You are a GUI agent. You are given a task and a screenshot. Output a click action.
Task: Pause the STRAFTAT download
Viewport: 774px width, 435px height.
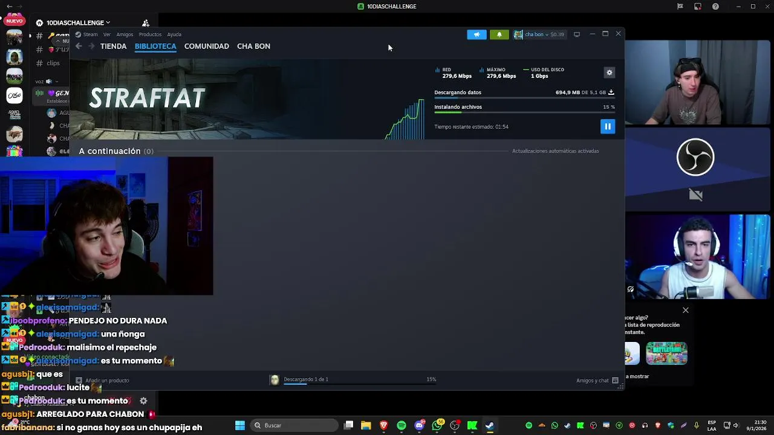click(608, 126)
